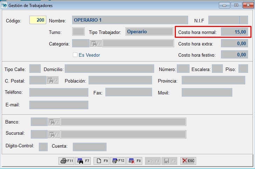Open the Categoria F2 lookup
Viewport: 255px width, 169px height.
tap(96, 44)
